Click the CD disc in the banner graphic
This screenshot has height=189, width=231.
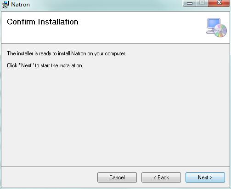[x=220, y=30]
